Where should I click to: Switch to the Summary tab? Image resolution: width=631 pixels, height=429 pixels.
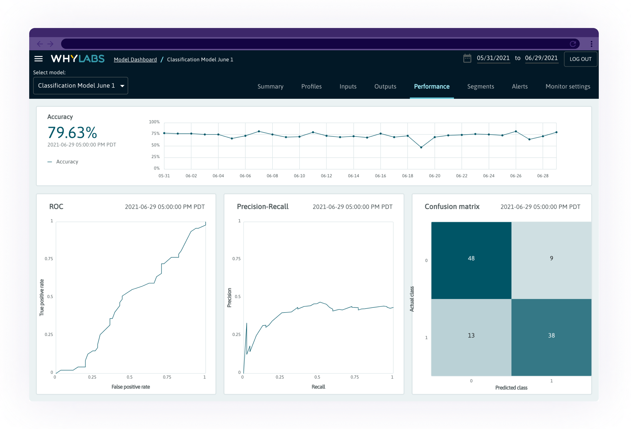pos(270,86)
